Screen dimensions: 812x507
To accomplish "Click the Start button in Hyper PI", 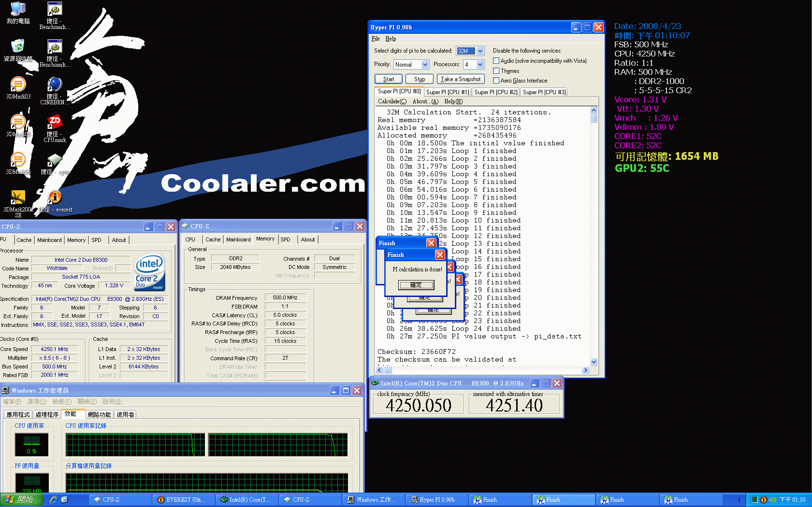I will (x=389, y=79).
